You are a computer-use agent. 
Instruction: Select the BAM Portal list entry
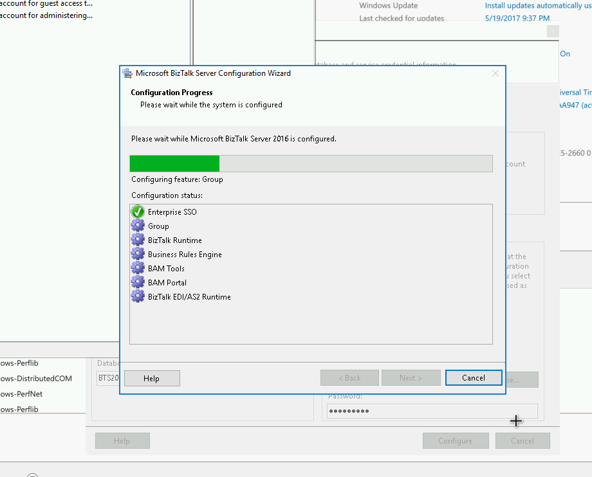167,282
